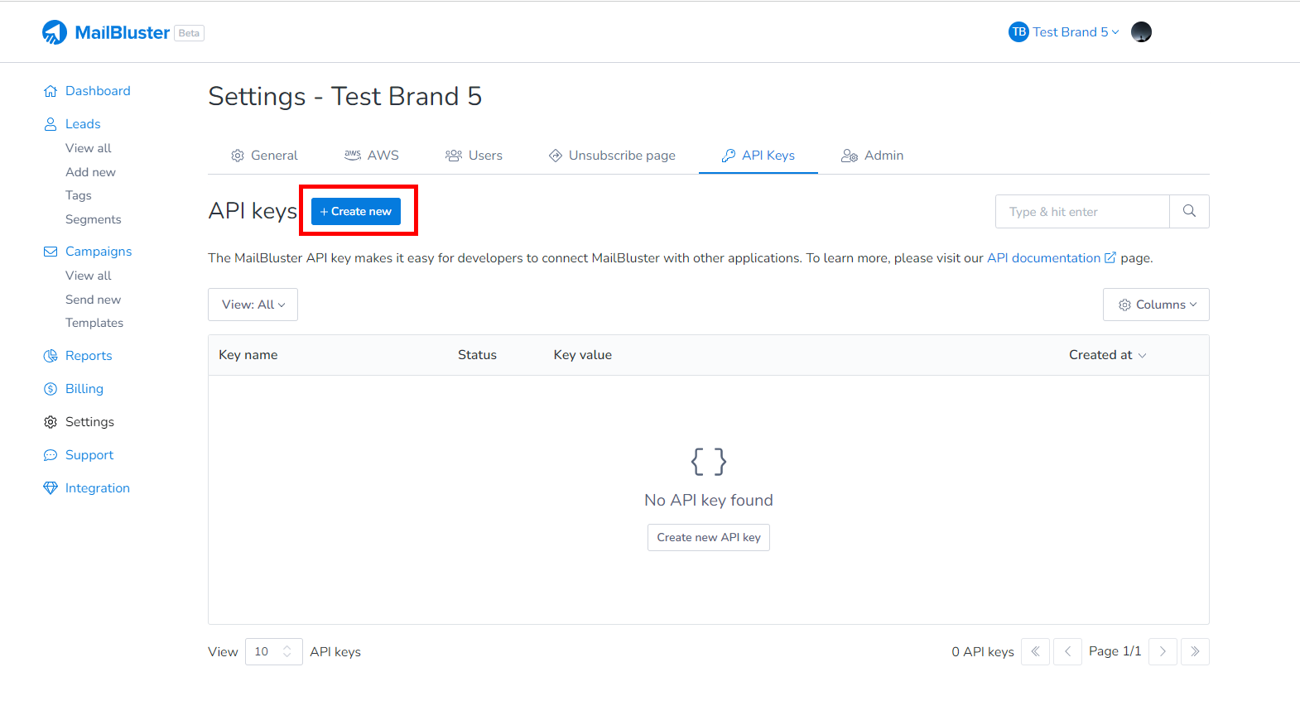The width and height of the screenshot is (1300, 715).
Task: Open Reports in the sidebar
Action: pos(89,356)
